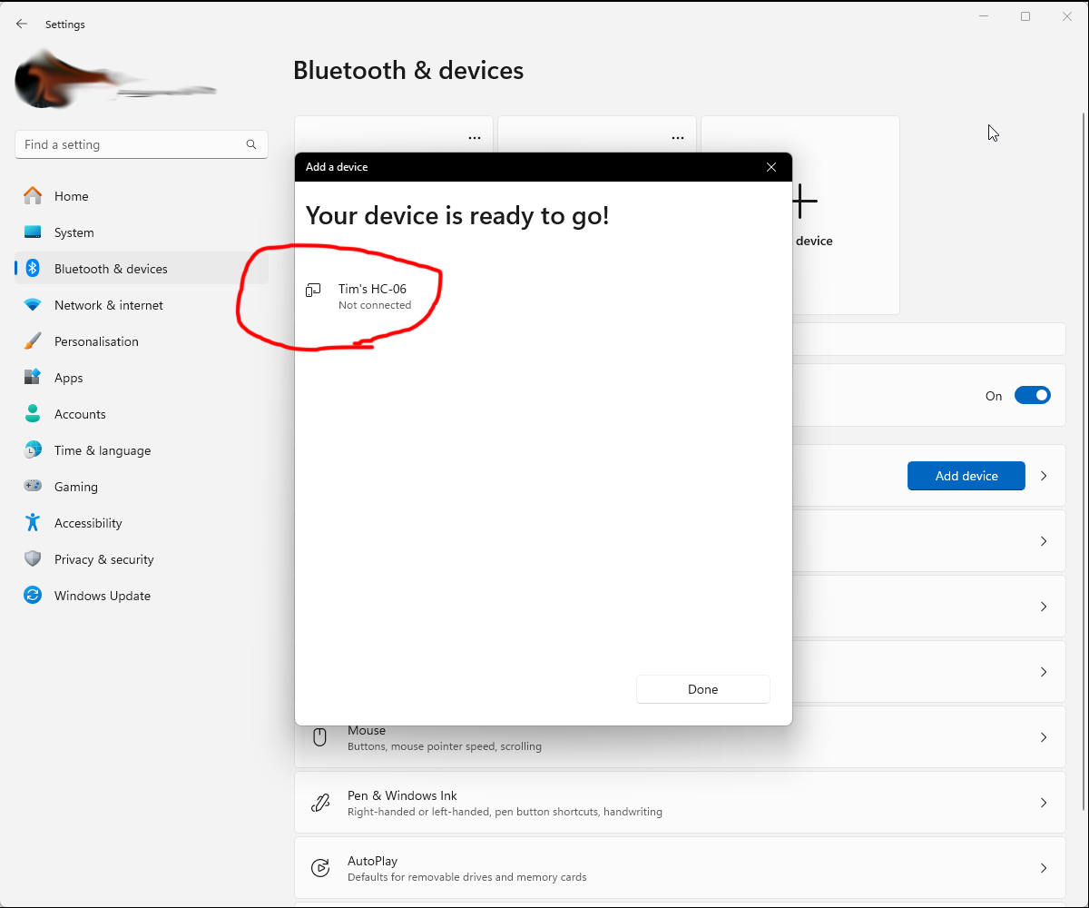Select Tim's HC-06 device entry
The width and height of the screenshot is (1089, 908).
(374, 296)
